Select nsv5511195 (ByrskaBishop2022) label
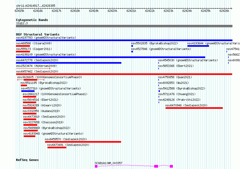The width and height of the screenshot is (240, 169). [x=44, y=83]
